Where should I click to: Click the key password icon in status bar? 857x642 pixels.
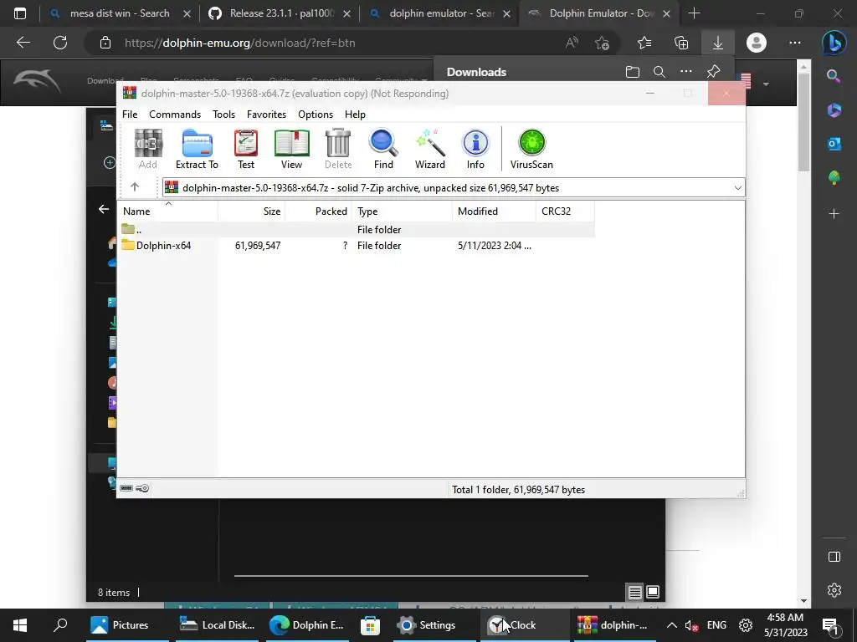pos(142,488)
